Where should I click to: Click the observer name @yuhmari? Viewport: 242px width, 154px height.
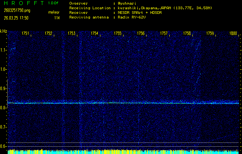pyautogui.click(x=127, y=3)
